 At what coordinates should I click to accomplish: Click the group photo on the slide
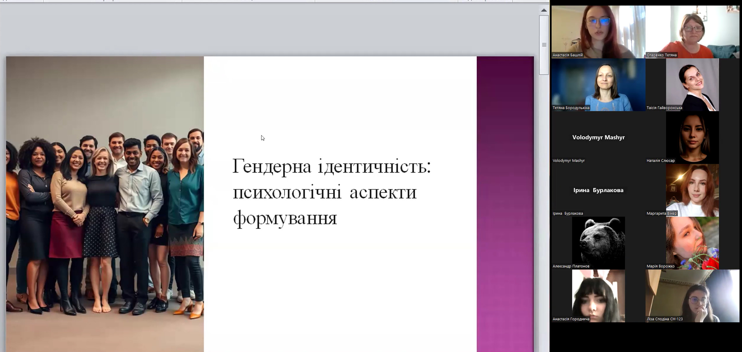click(x=105, y=204)
